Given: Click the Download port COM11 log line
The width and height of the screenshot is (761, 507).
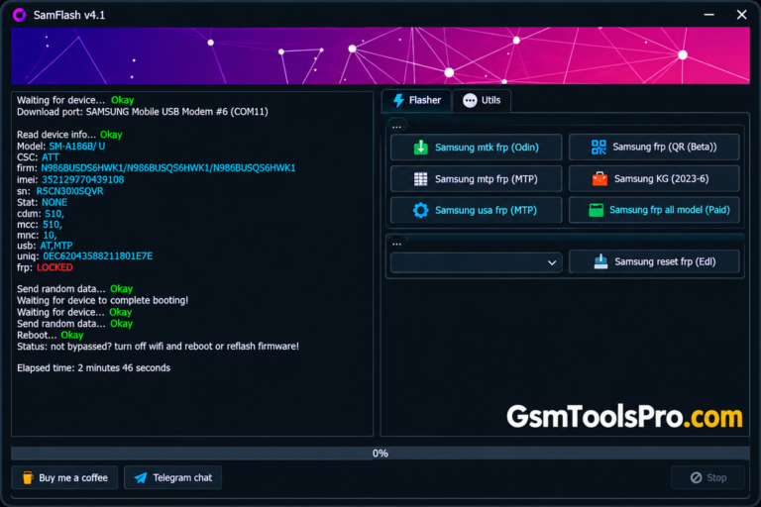Looking at the screenshot, I should (143, 112).
